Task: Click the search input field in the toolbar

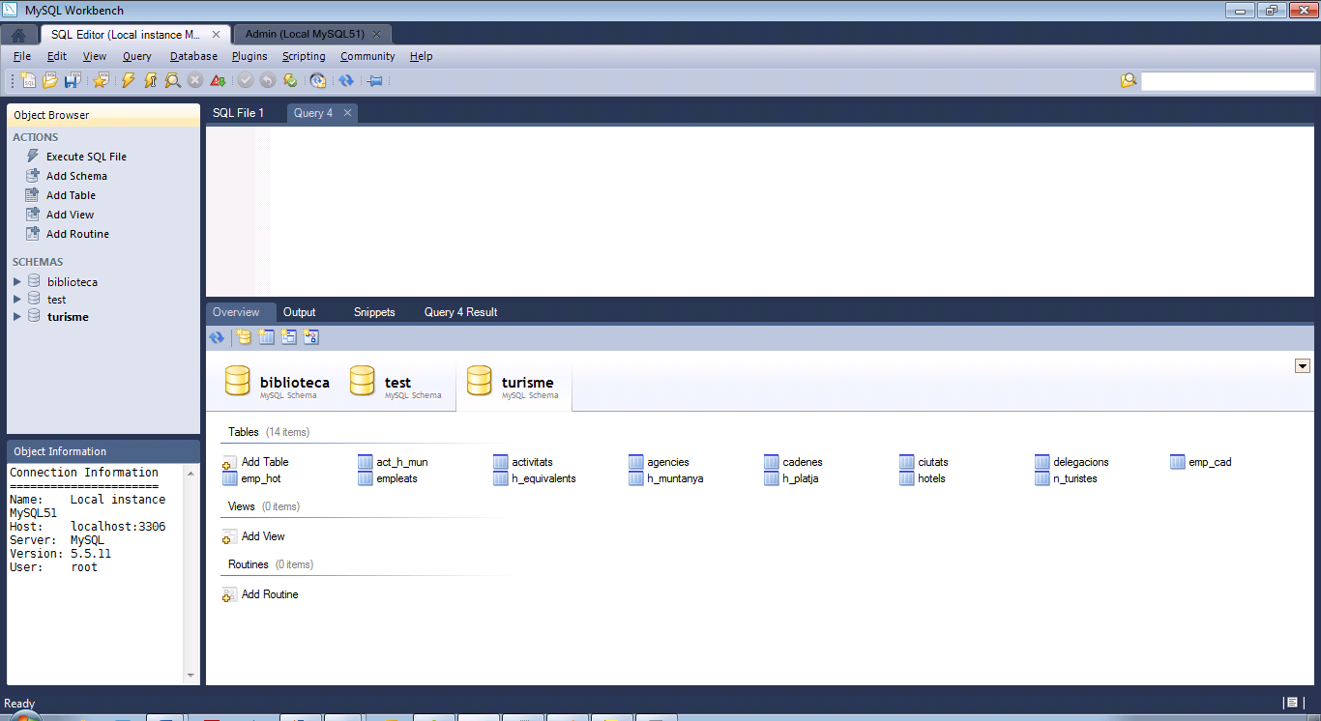Action: 1227,81
